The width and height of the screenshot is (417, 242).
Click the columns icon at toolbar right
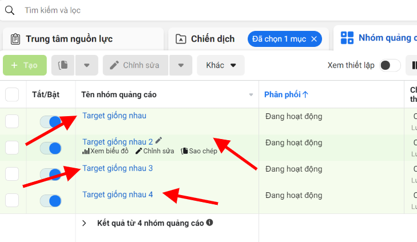click(413, 65)
